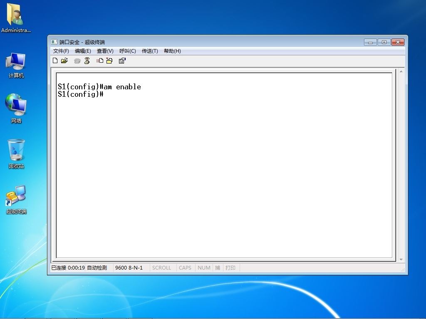This screenshot has width=426, height=319.
Task: Click the scrollbar down arrow
Action: tap(401, 260)
